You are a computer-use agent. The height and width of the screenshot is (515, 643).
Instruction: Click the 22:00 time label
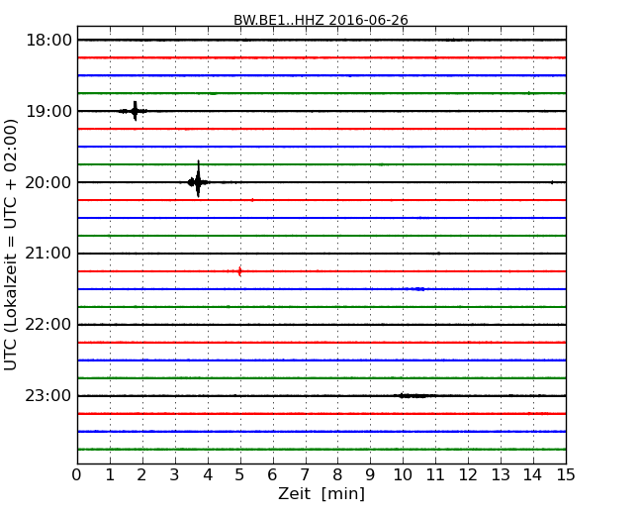48,325
